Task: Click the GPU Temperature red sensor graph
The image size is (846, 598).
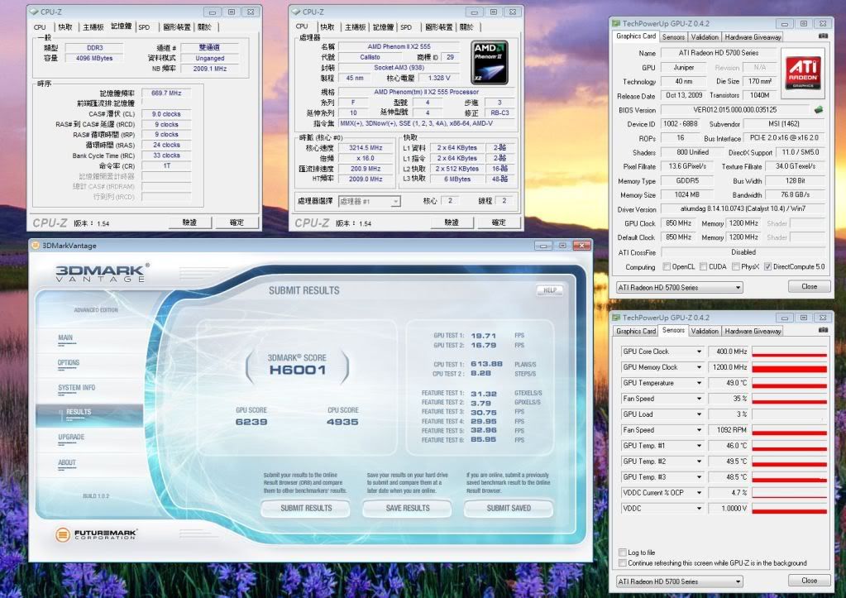Action: (x=789, y=383)
